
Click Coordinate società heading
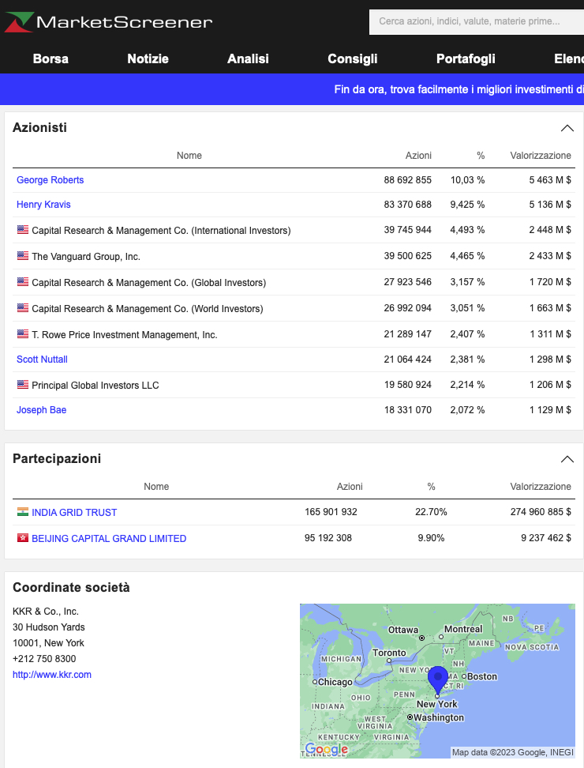71,587
